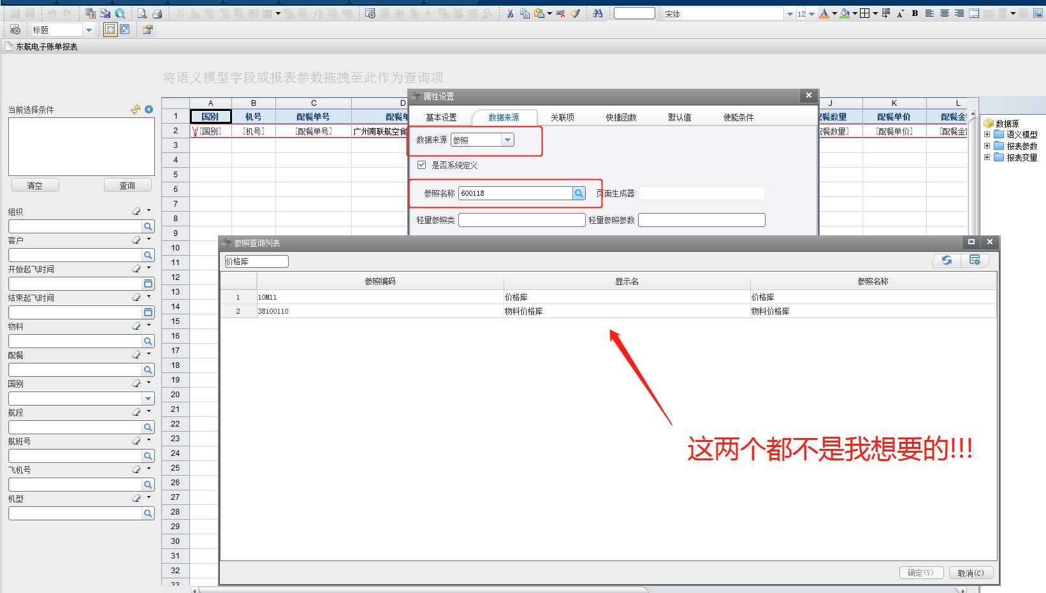Open the font color dropdown arrow

(x=834, y=13)
